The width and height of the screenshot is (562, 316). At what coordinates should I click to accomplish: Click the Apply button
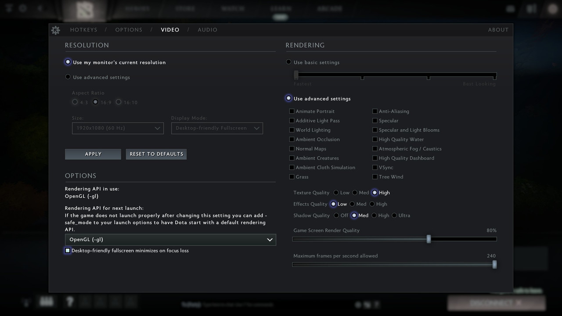tap(93, 154)
